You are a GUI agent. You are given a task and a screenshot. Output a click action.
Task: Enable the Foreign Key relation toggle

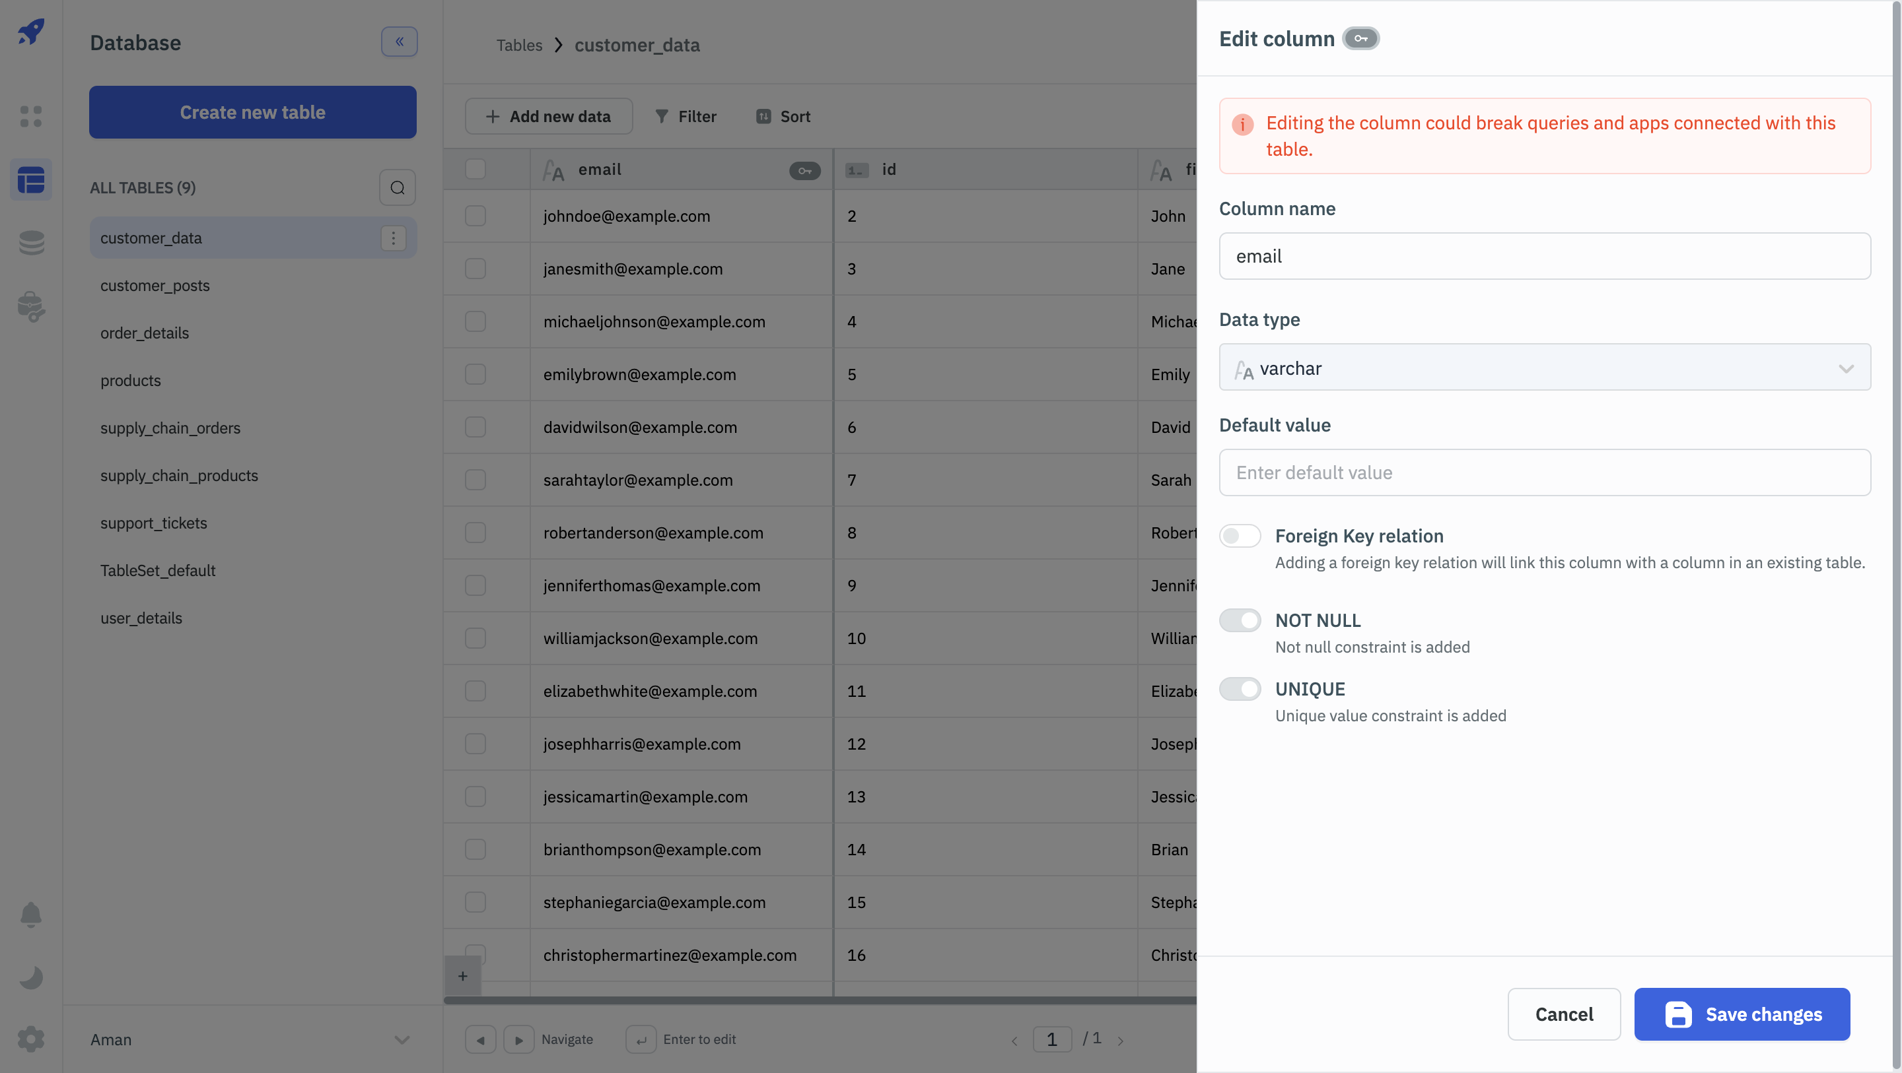click(1240, 536)
